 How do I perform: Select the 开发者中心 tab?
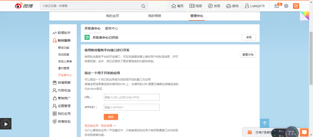coord(93,28)
